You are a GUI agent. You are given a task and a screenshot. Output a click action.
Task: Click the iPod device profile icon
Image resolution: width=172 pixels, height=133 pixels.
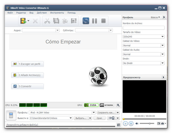pyautogui.click(x=11, y=115)
